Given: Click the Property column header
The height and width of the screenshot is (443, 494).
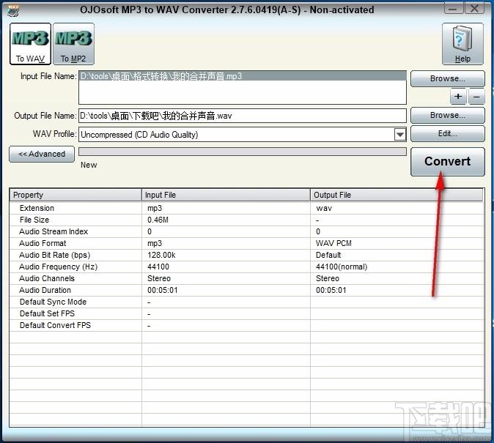Looking at the screenshot, I should tap(75, 195).
